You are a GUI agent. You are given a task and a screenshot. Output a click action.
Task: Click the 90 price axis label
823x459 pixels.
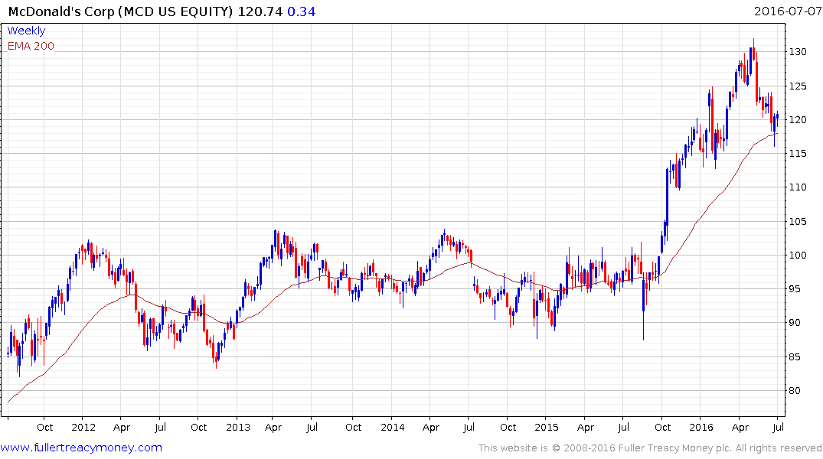tap(795, 323)
